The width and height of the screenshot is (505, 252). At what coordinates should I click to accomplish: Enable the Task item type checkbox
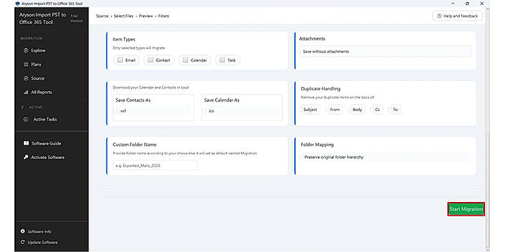tap(222, 60)
